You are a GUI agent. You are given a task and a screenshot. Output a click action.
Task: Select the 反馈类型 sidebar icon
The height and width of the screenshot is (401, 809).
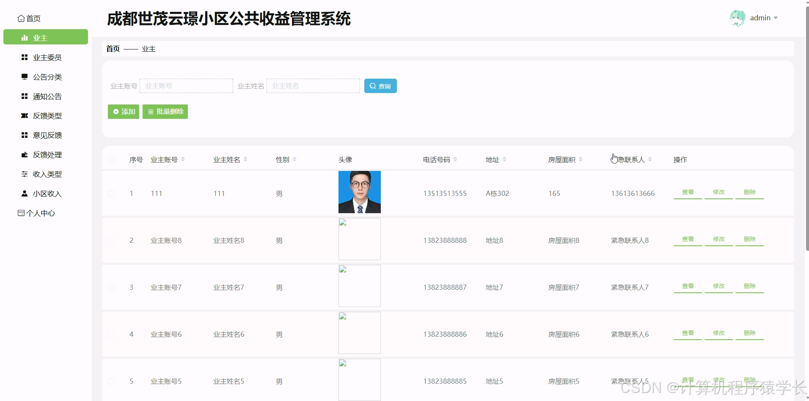coord(24,115)
